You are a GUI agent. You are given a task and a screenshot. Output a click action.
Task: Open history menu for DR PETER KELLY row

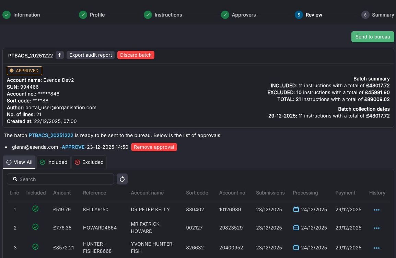376,210
